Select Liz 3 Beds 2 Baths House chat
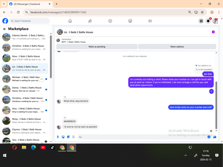This screenshot has width=223, height=167. (x=25, y=69)
